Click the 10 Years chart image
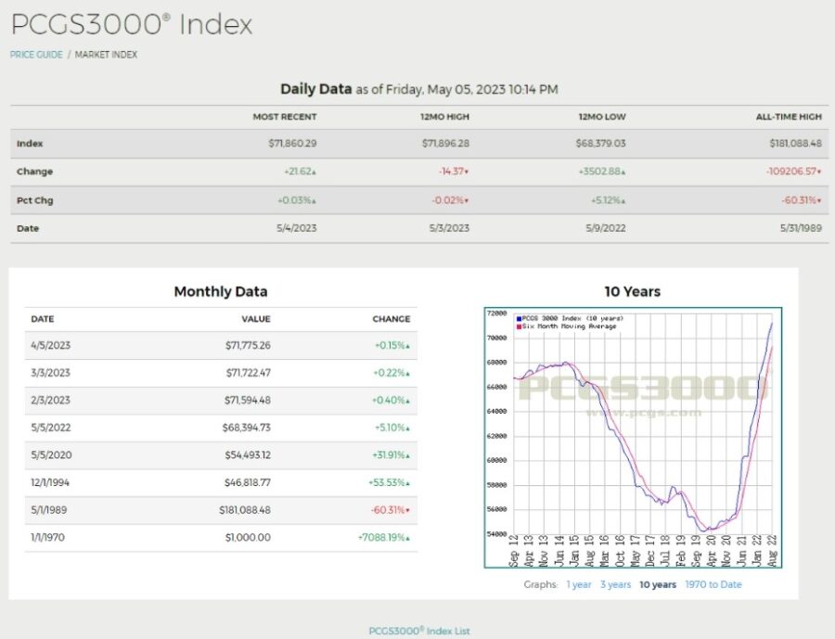 [x=633, y=437]
